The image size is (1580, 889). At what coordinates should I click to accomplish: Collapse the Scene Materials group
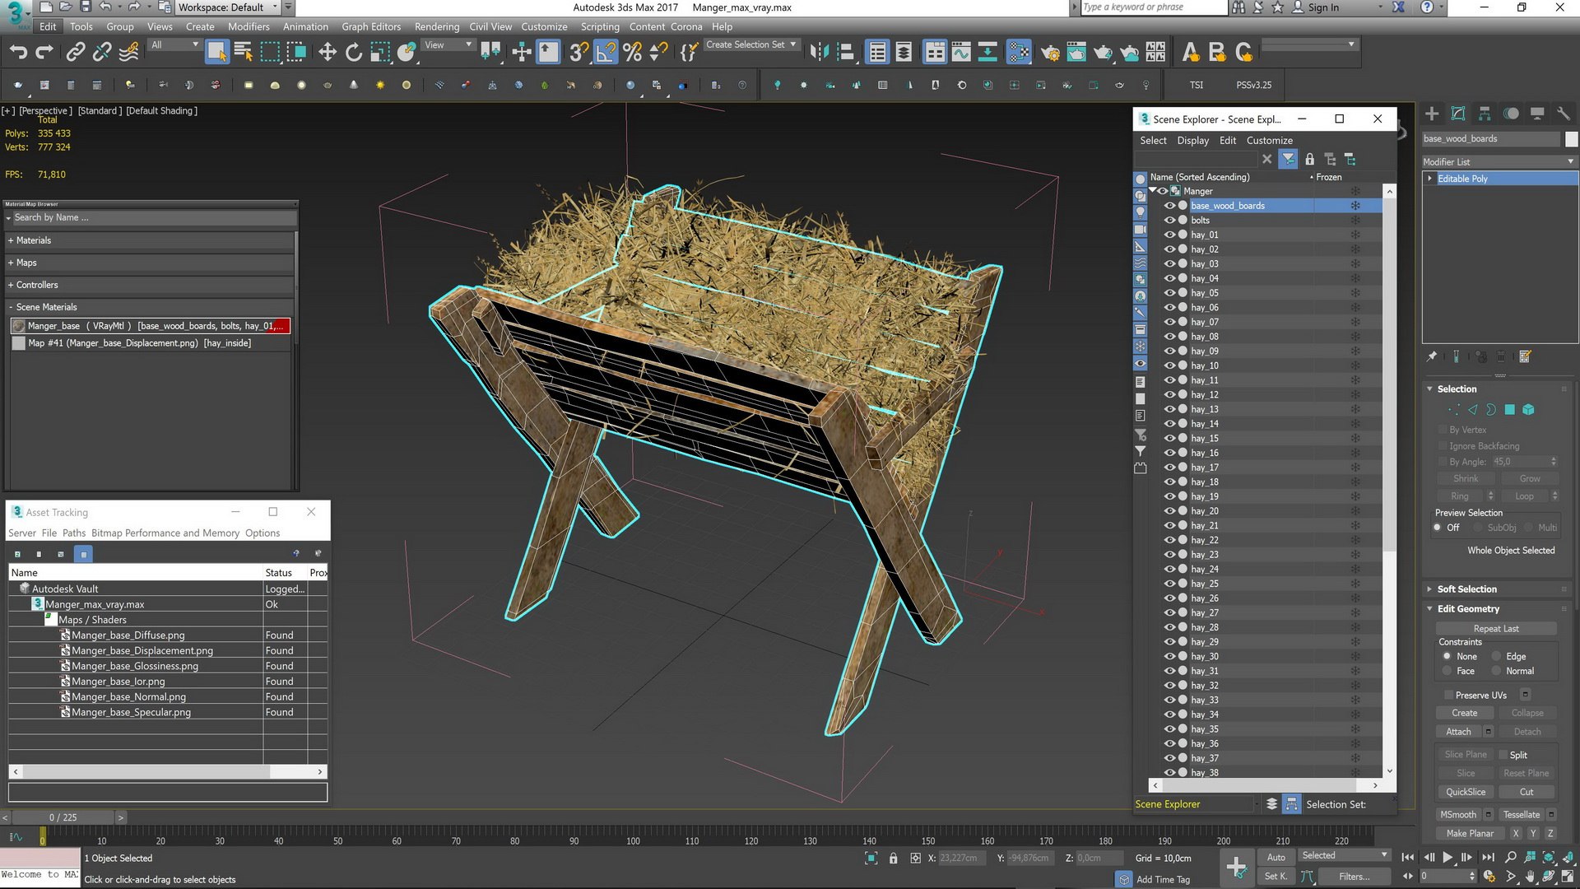(11, 307)
